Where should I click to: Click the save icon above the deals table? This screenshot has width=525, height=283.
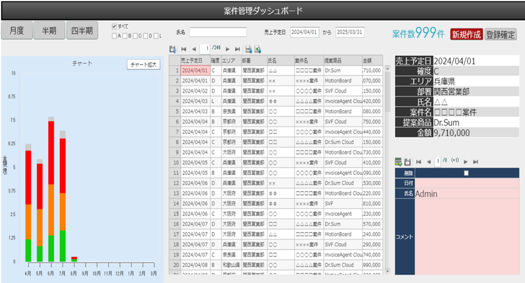click(172, 49)
